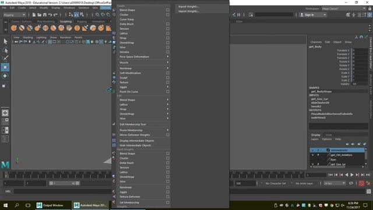Click the Redo arrow icon
This screenshot has height=210, width=373.
[55, 15]
